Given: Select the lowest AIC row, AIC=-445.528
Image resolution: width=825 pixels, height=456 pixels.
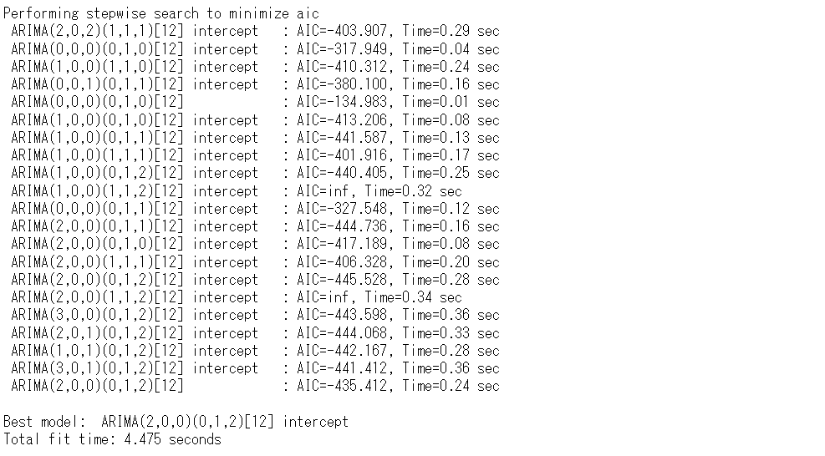Looking at the screenshot, I should coord(255,280).
